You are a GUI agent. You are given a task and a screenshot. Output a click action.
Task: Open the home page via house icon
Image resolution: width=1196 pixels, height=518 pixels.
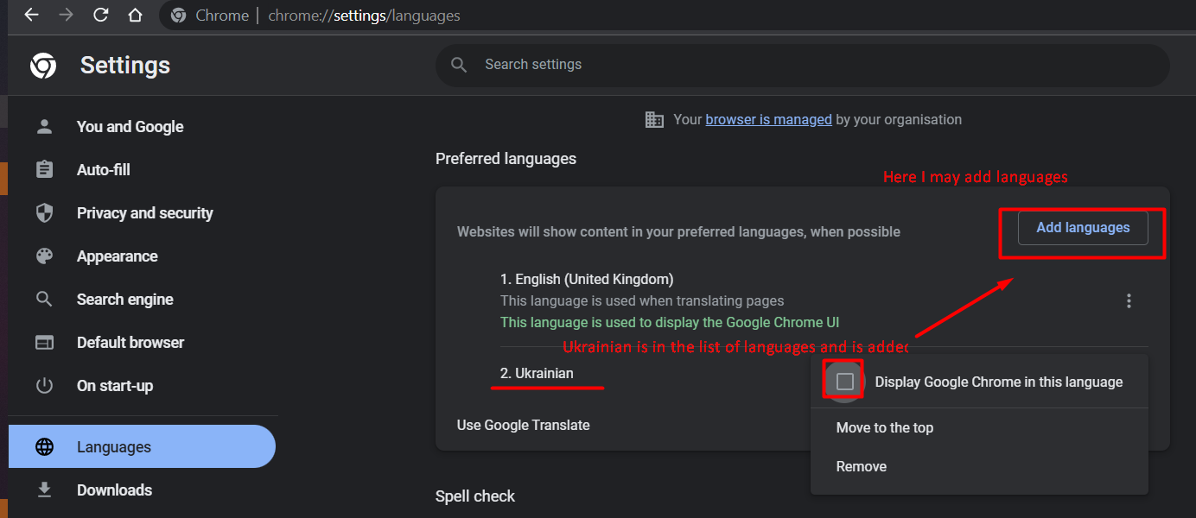(x=135, y=16)
